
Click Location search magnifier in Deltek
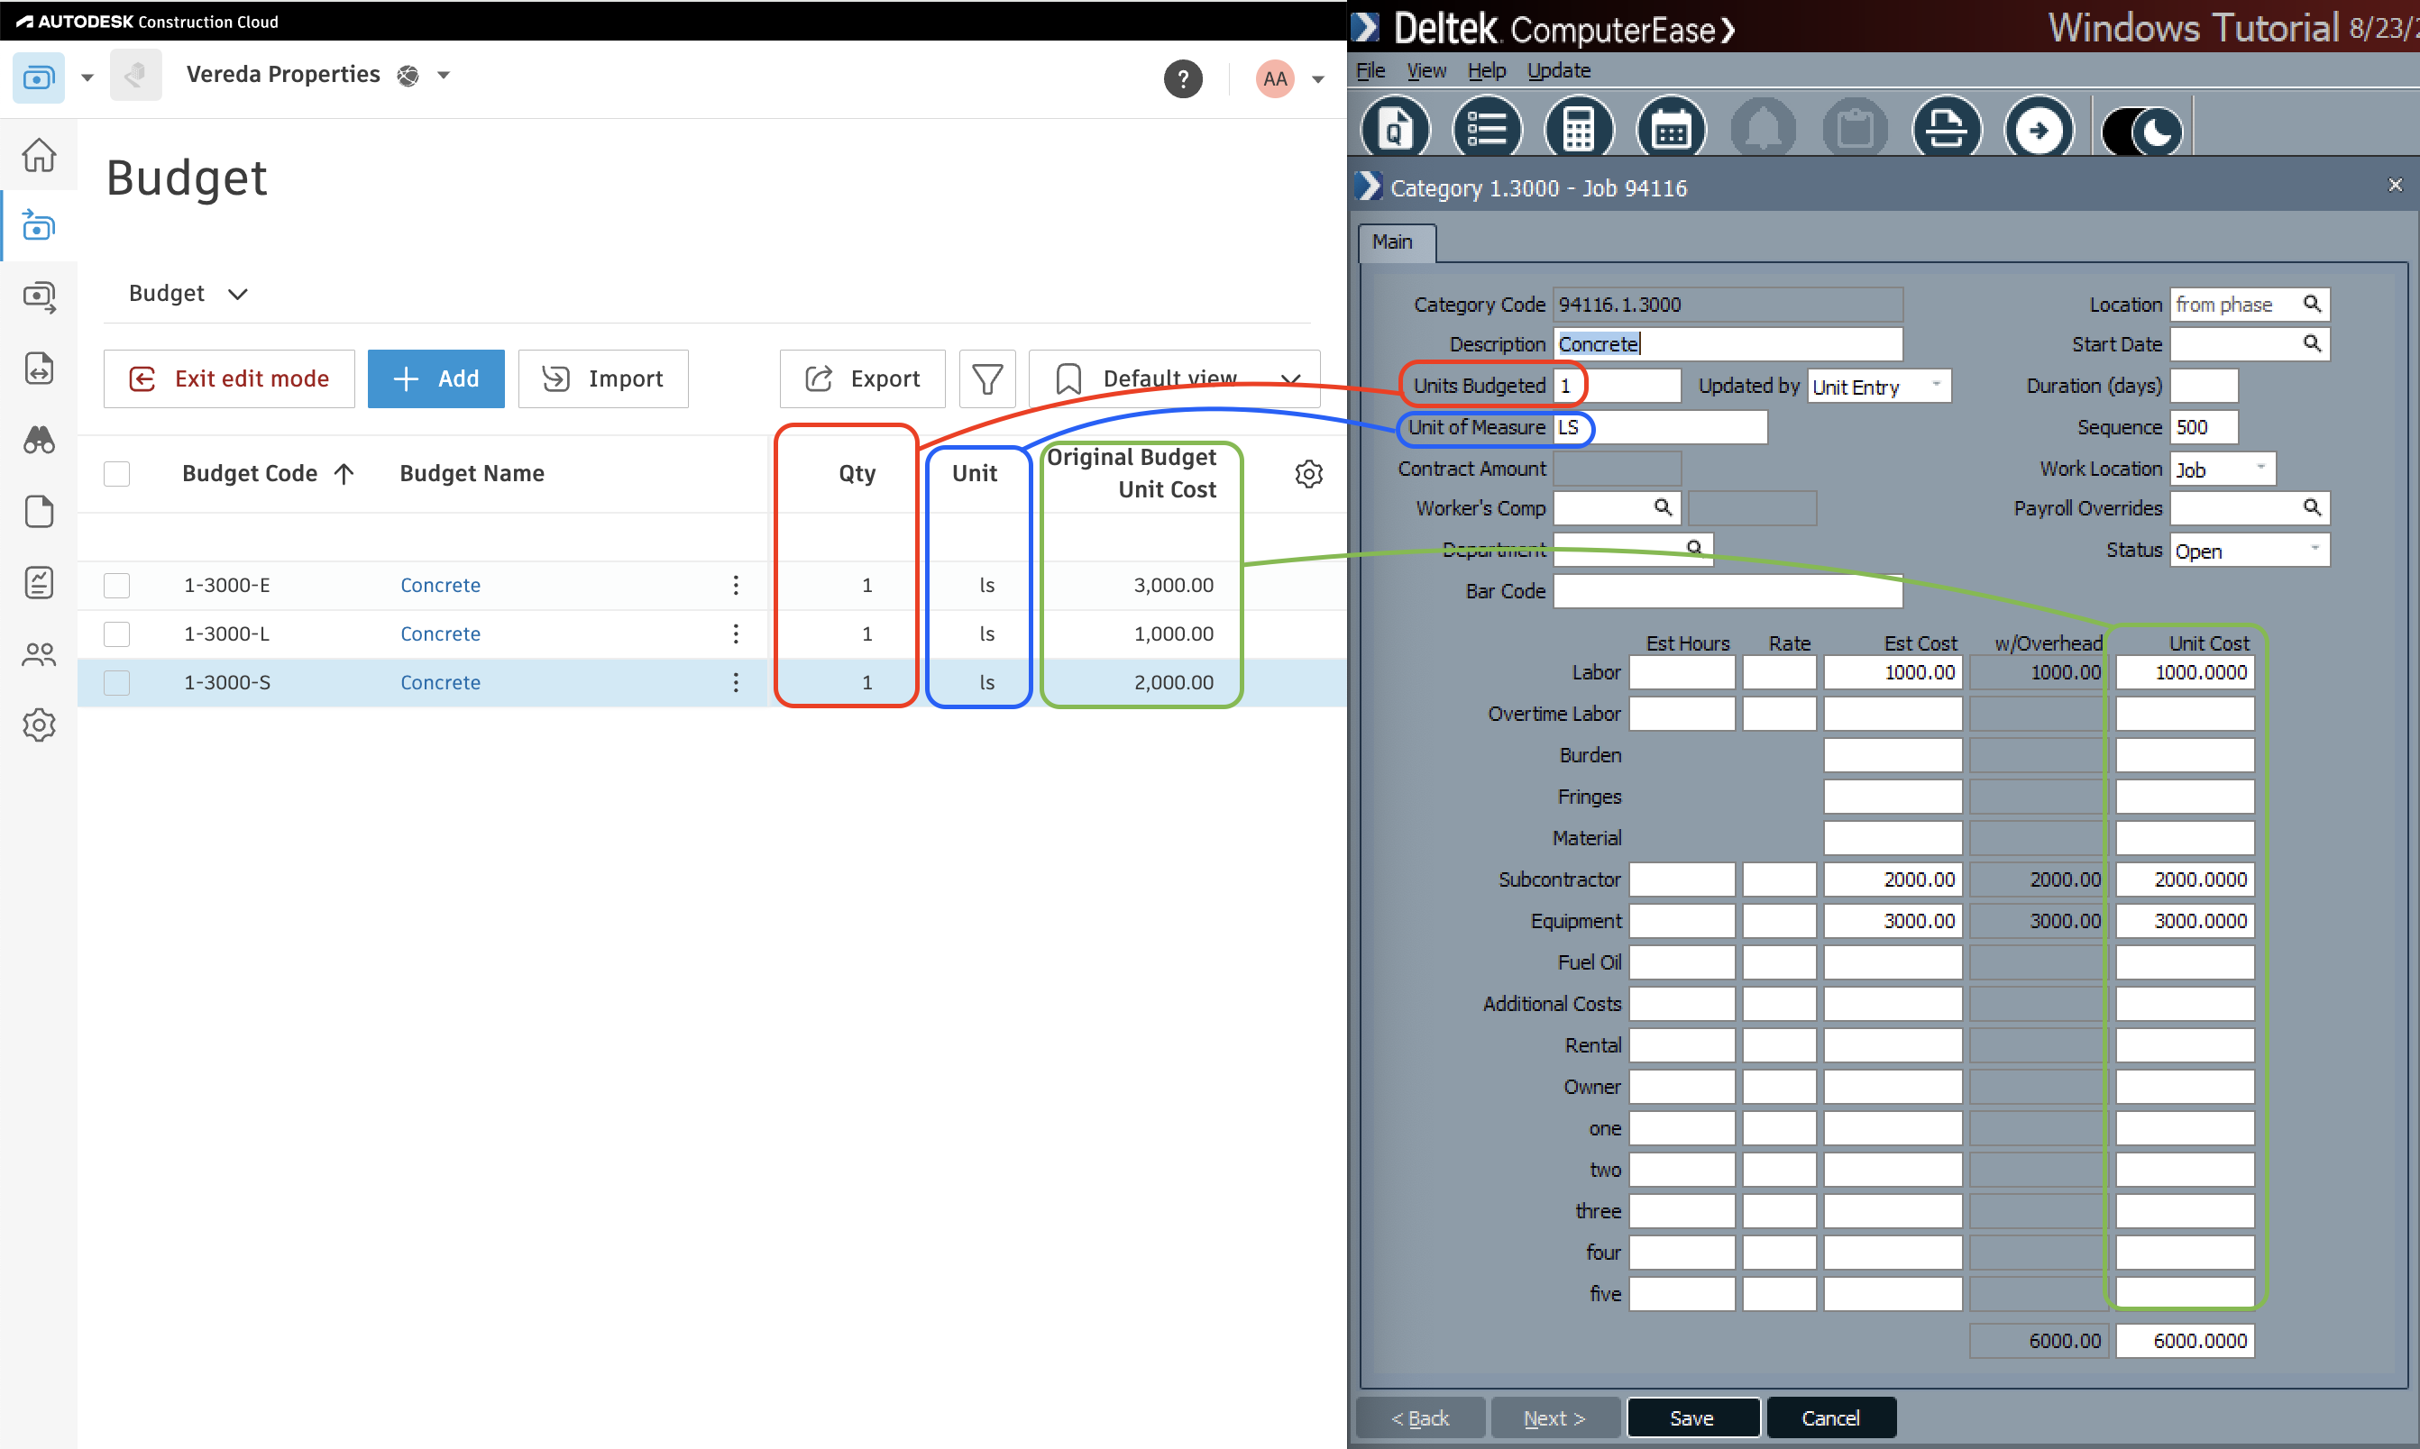click(2311, 304)
